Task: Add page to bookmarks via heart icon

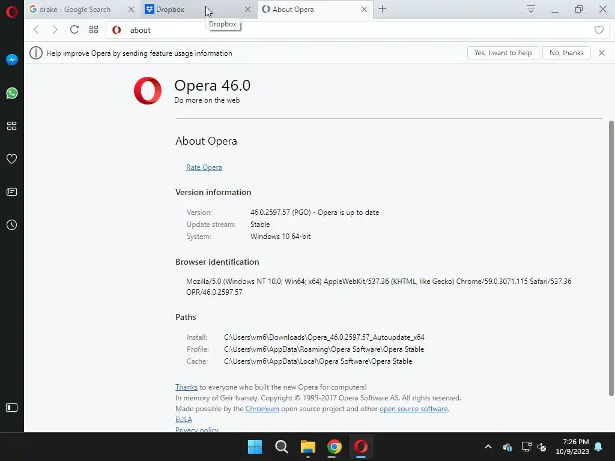Action: point(599,30)
